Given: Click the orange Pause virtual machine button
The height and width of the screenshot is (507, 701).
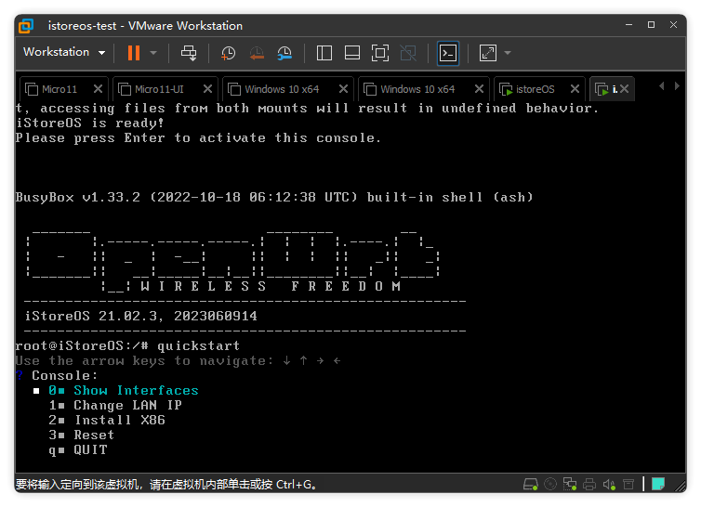Looking at the screenshot, I should point(134,53).
